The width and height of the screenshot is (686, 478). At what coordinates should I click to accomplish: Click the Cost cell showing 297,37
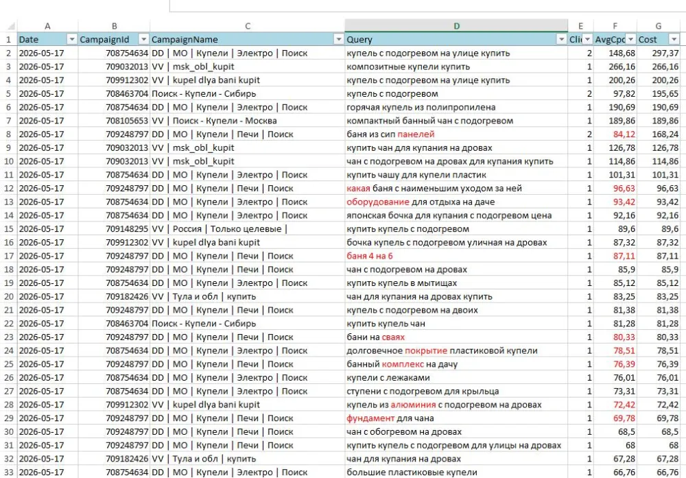(659, 53)
